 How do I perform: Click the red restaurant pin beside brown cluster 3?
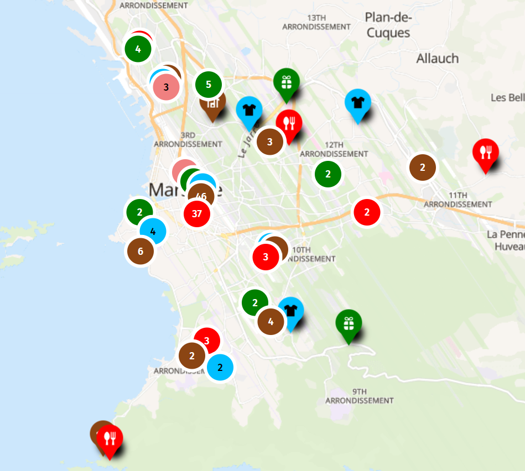click(289, 126)
